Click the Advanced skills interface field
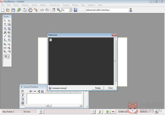Image resolution: width=165 pixels, height=115 pixels. tap(107, 10)
